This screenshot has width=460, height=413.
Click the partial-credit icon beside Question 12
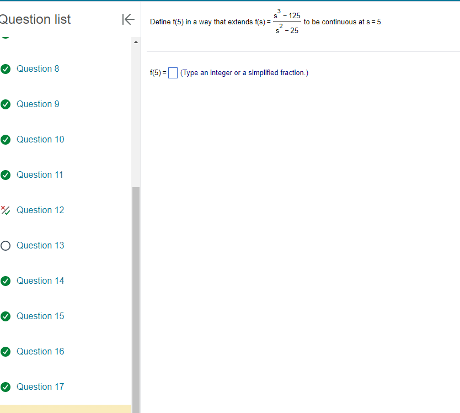6,210
